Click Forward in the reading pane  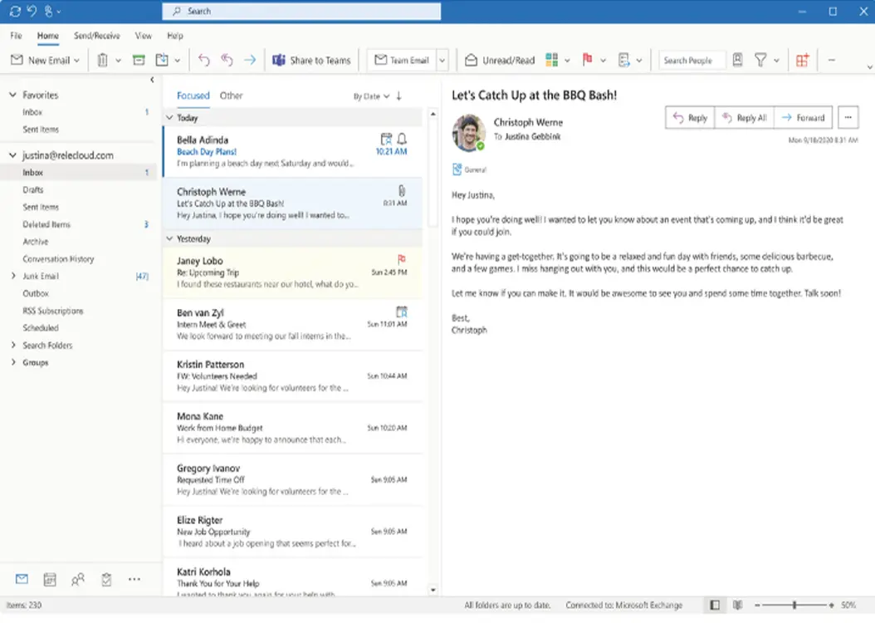(x=803, y=118)
